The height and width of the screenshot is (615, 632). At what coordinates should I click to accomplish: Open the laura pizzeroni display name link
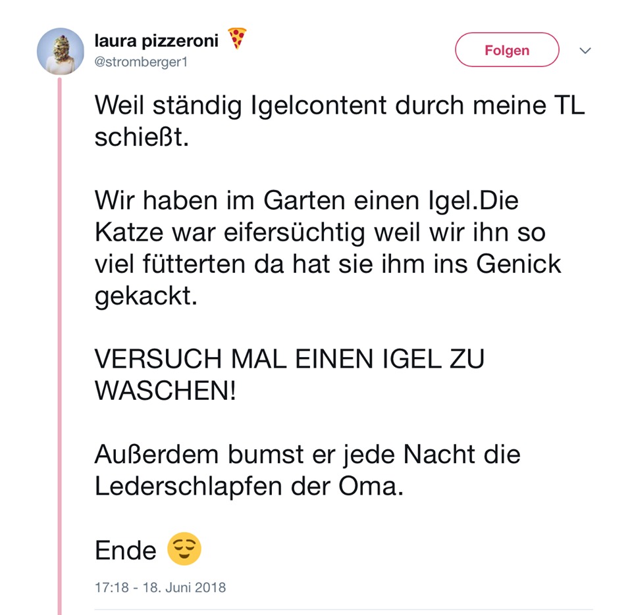pyautogui.click(x=156, y=41)
